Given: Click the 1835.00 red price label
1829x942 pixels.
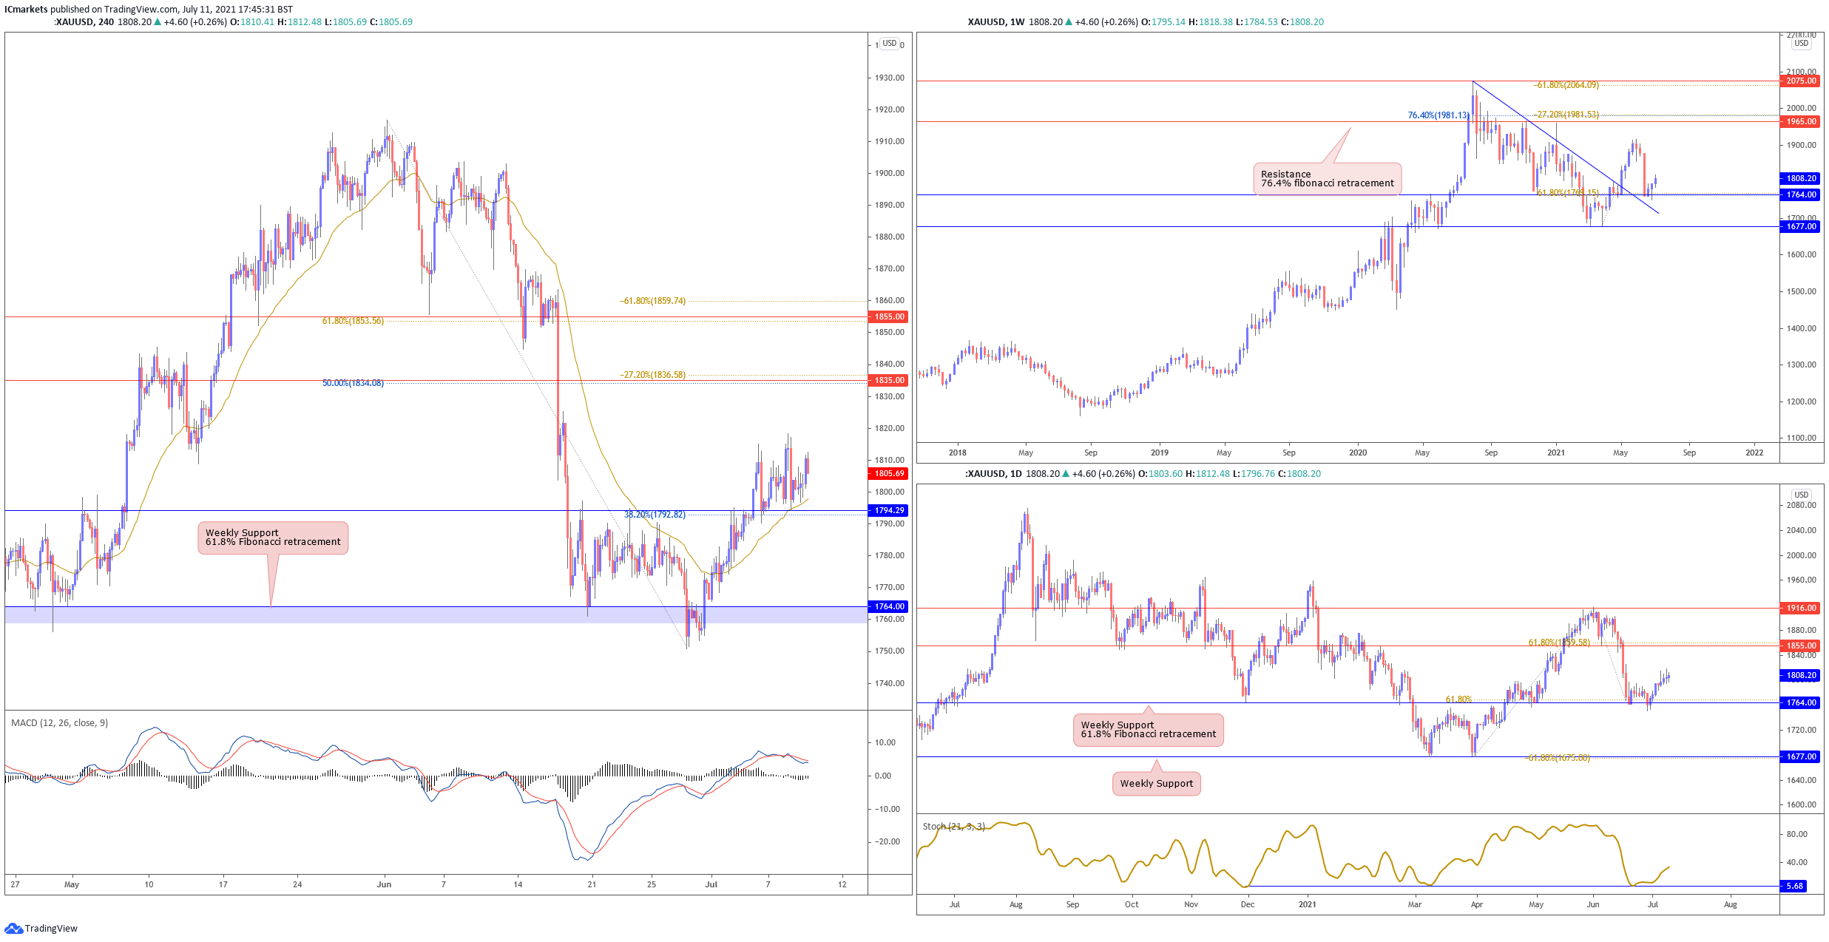Looking at the screenshot, I should (x=889, y=380).
